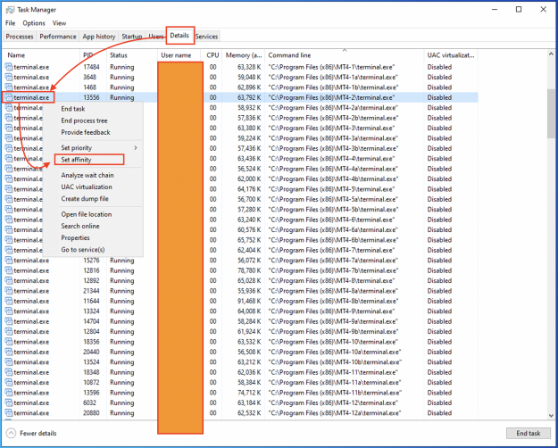558x448 pixels.
Task: Click the Fewer details label
Action: point(38,433)
